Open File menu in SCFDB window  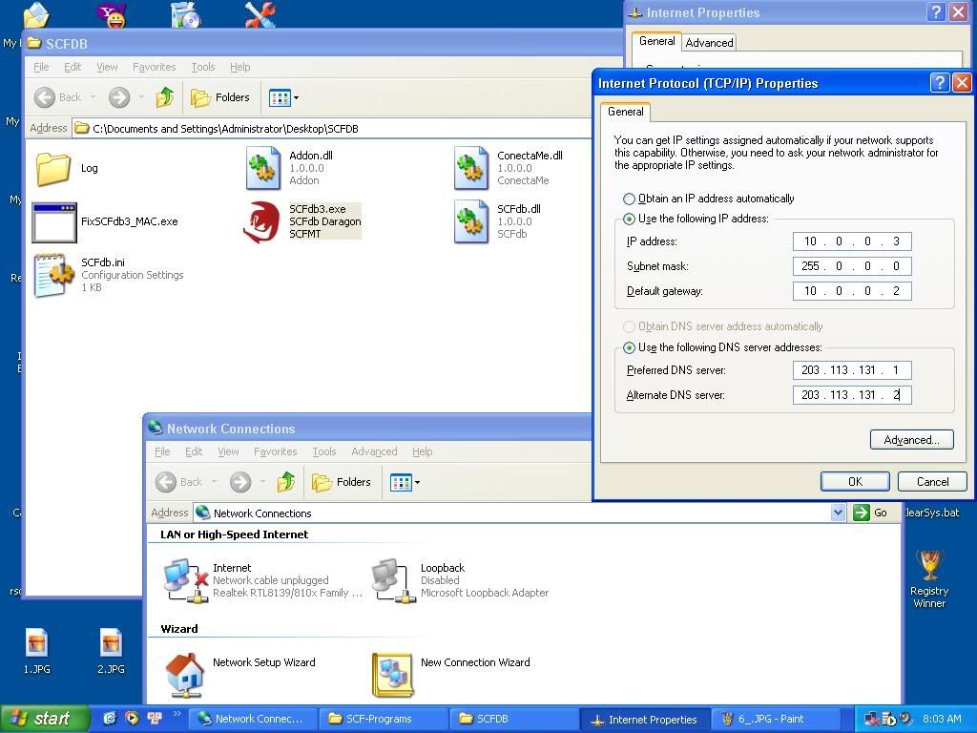pyautogui.click(x=41, y=67)
